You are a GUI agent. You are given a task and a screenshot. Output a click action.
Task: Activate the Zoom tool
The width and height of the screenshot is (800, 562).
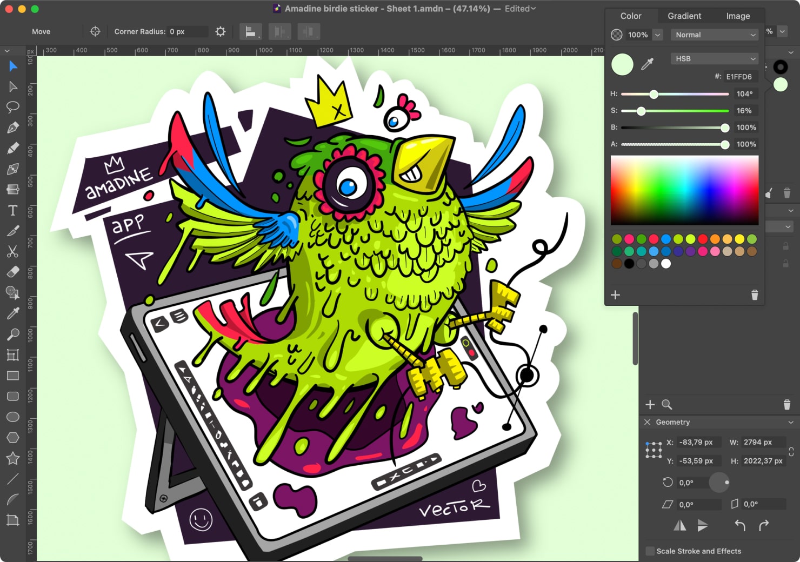click(13, 333)
